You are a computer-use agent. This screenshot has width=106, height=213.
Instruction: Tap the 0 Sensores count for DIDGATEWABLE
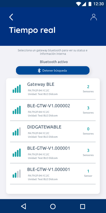coord(88,131)
